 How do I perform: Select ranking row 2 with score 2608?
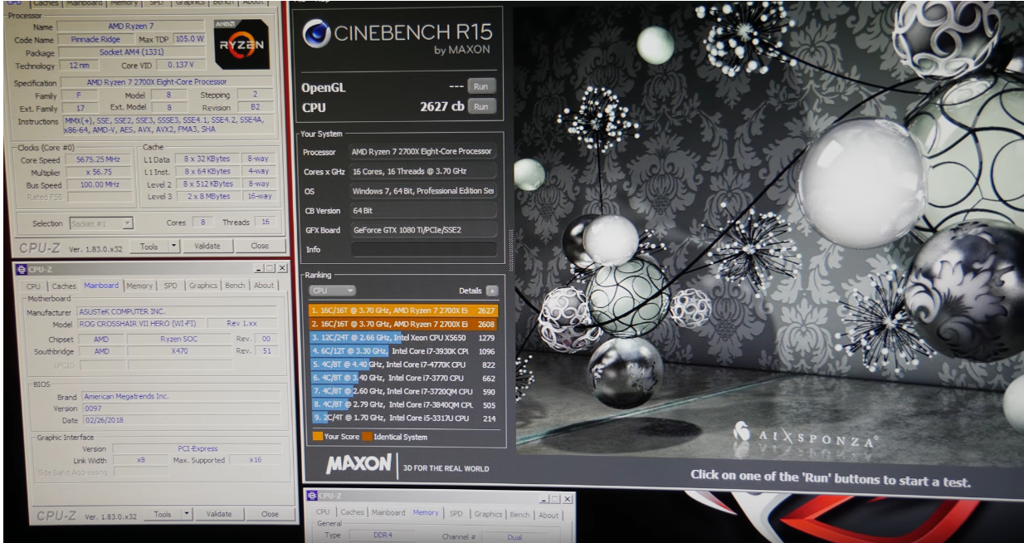pyautogui.click(x=404, y=324)
